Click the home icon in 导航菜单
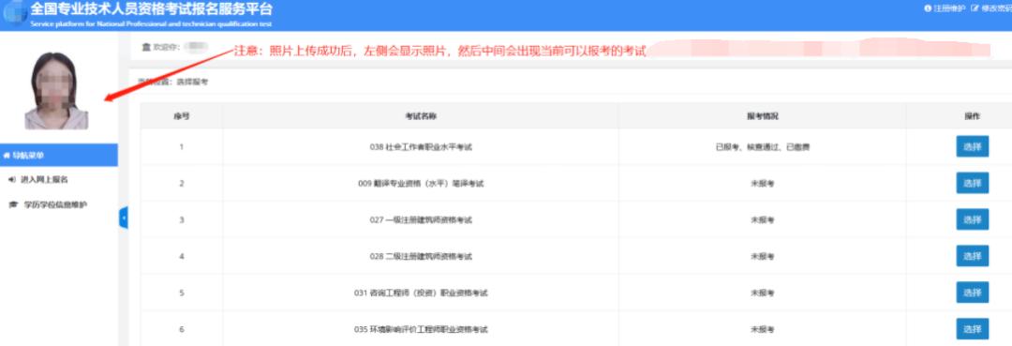Image resolution: width=1012 pixels, height=346 pixels. 6,155
